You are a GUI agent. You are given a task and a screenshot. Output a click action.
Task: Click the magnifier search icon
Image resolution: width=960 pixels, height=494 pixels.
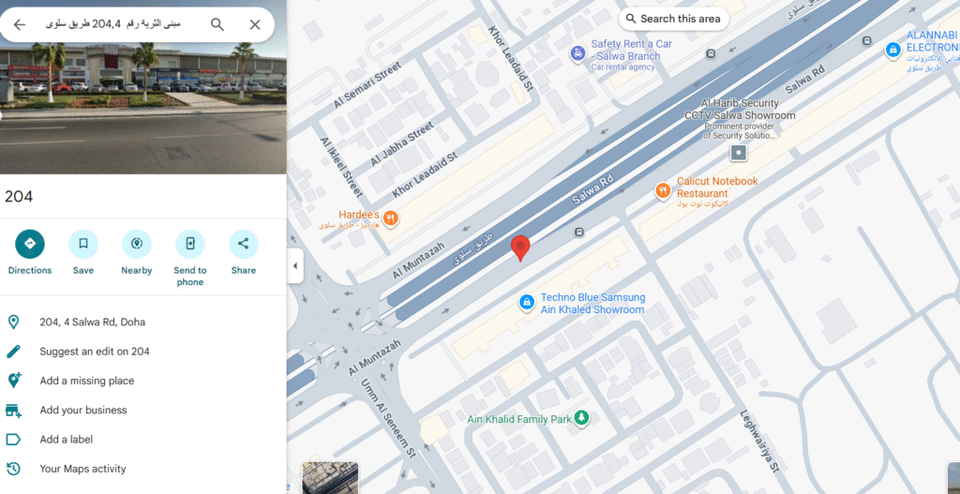coord(217,24)
